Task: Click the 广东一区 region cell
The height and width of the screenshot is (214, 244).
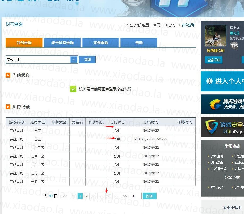Action: (37, 165)
